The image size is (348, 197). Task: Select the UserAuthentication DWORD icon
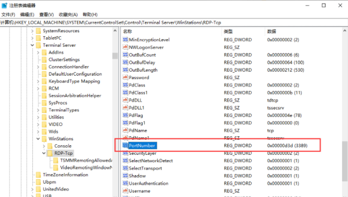[x=125, y=183]
